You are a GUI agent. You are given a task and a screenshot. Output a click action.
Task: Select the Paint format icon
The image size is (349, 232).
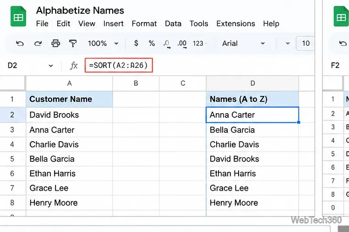pyautogui.click(x=73, y=43)
